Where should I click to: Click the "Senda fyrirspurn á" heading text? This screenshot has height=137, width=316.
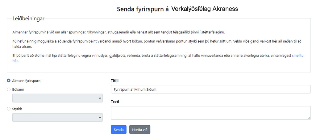pyautogui.click(x=143, y=9)
